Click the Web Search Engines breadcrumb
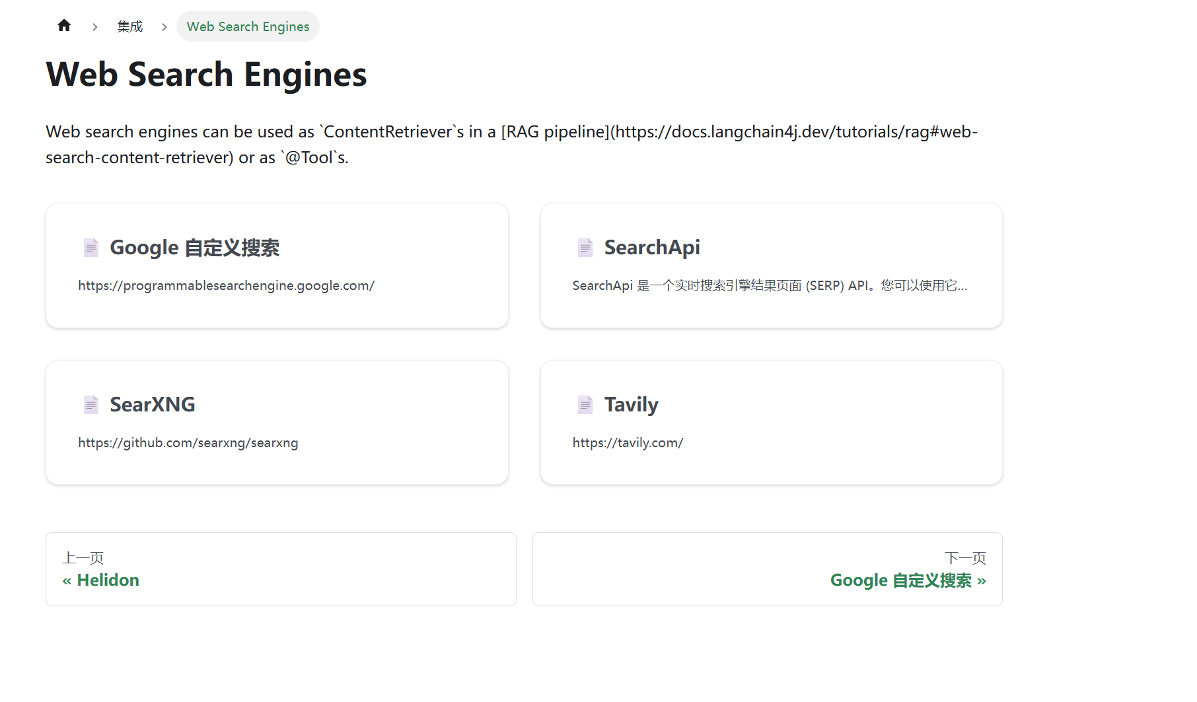Screen dimensions: 1197x702 coord(248,26)
